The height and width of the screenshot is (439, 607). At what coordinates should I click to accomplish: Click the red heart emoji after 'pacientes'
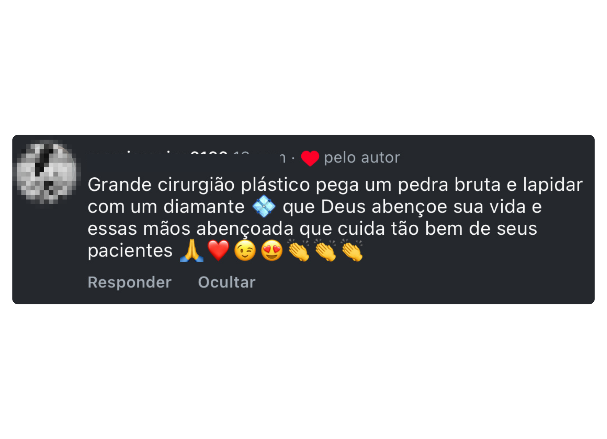coord(218,250)
